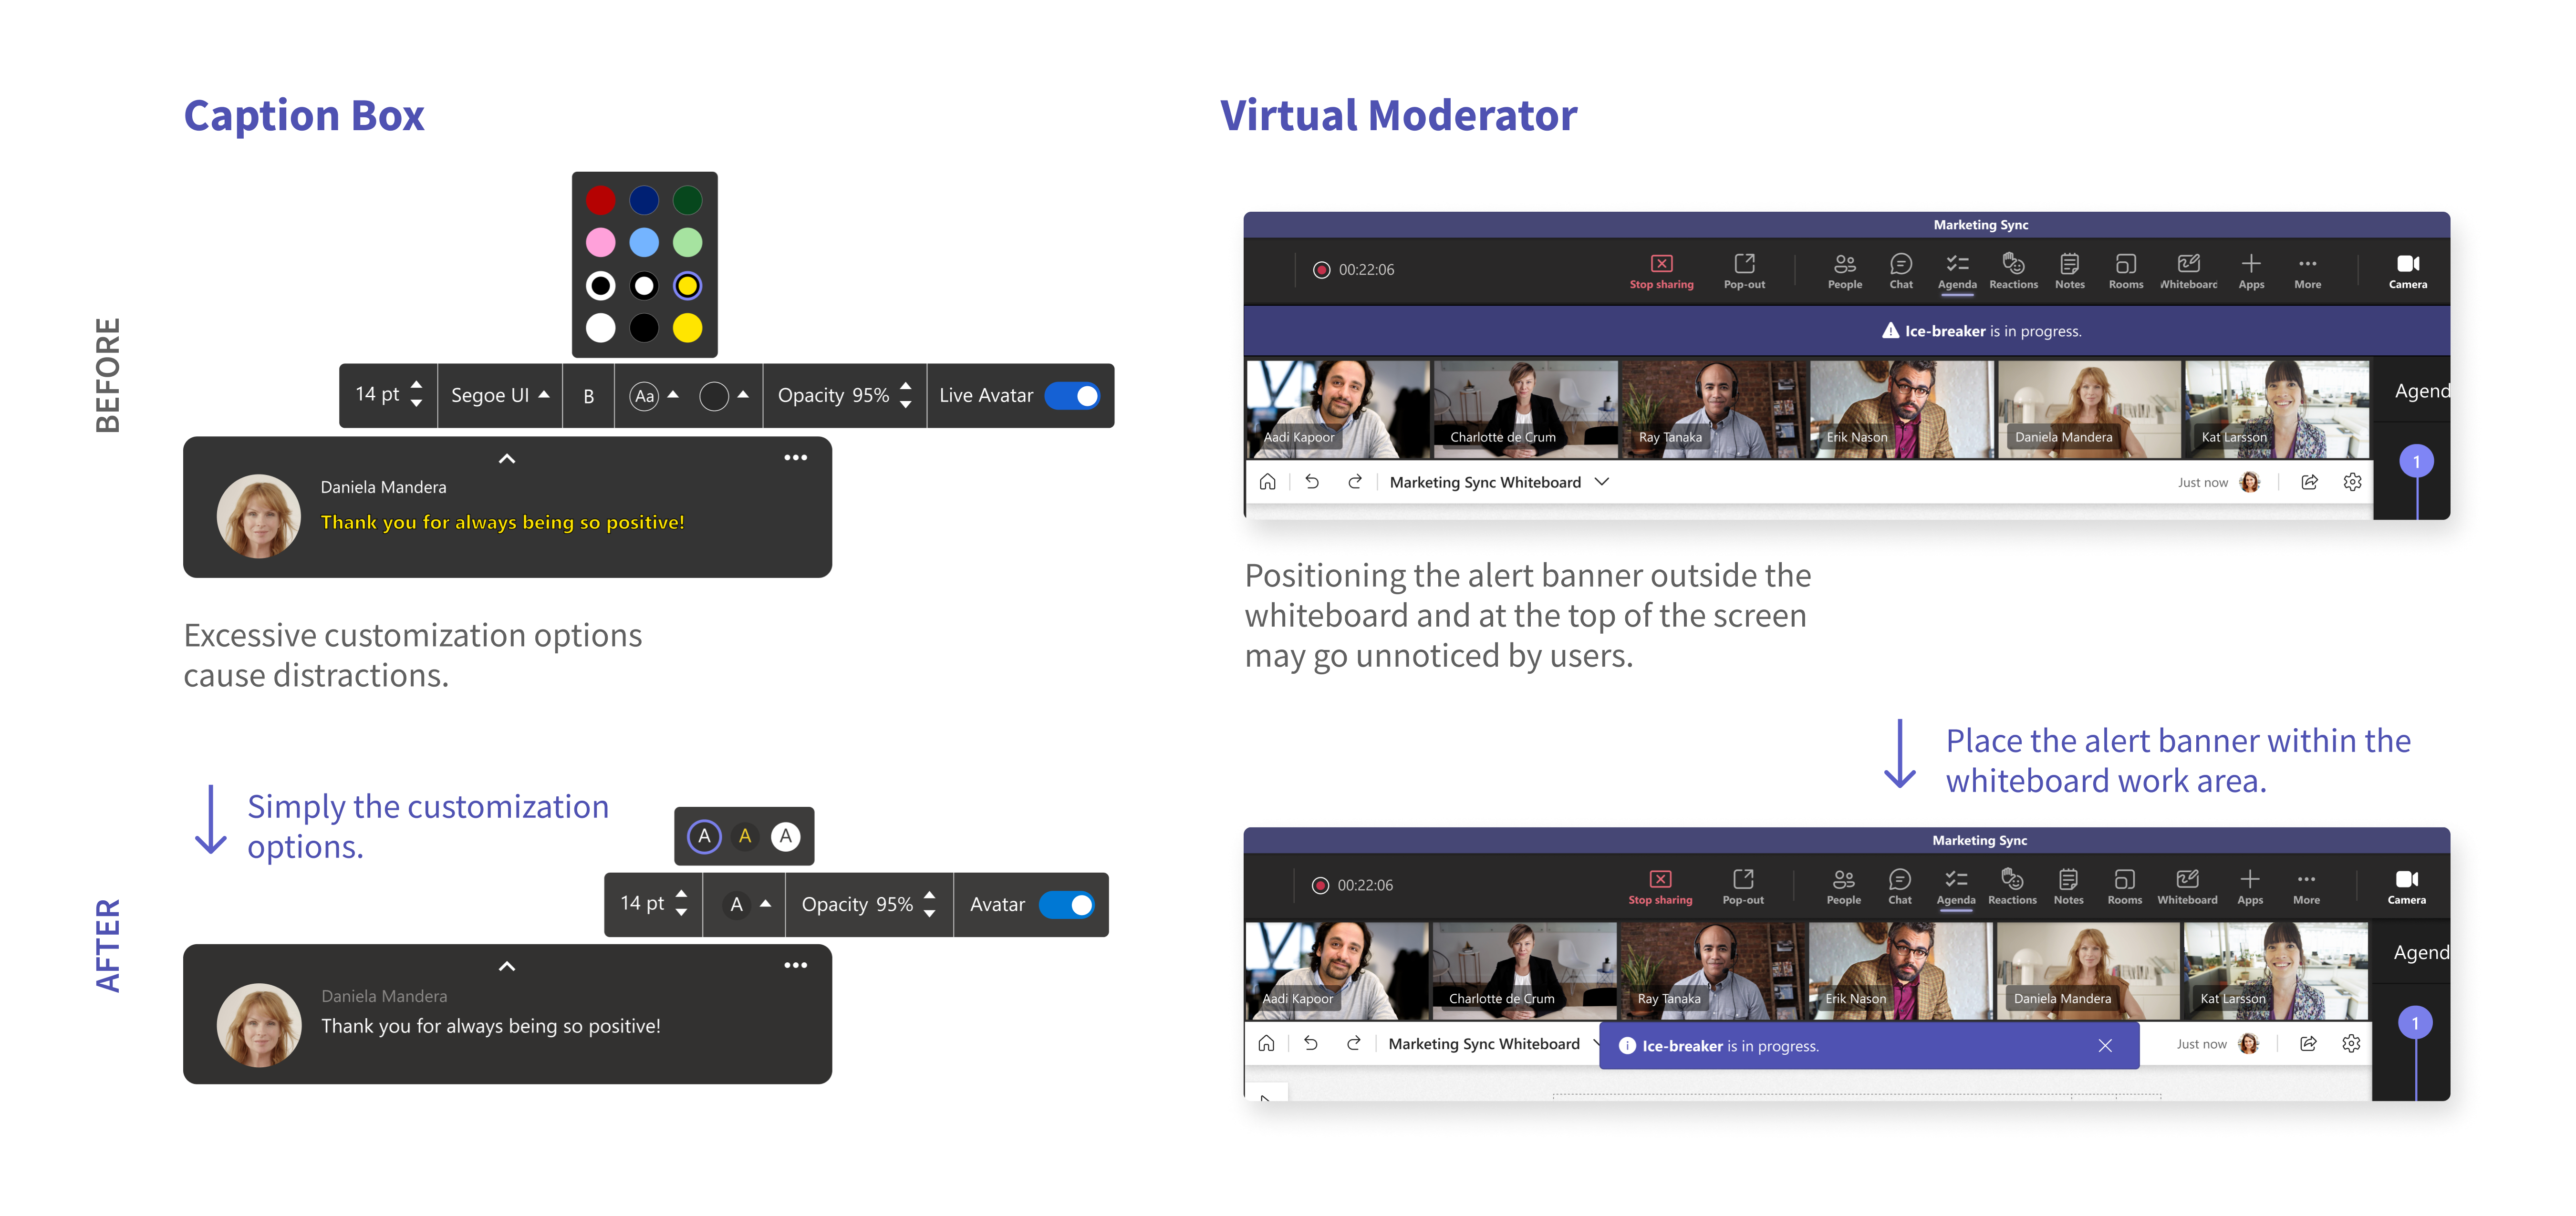The height and width of the screenshot is (1216, 2576).
Task: Open Reactions in the top meeting toolbar
Action: (x=2013, y=271)
